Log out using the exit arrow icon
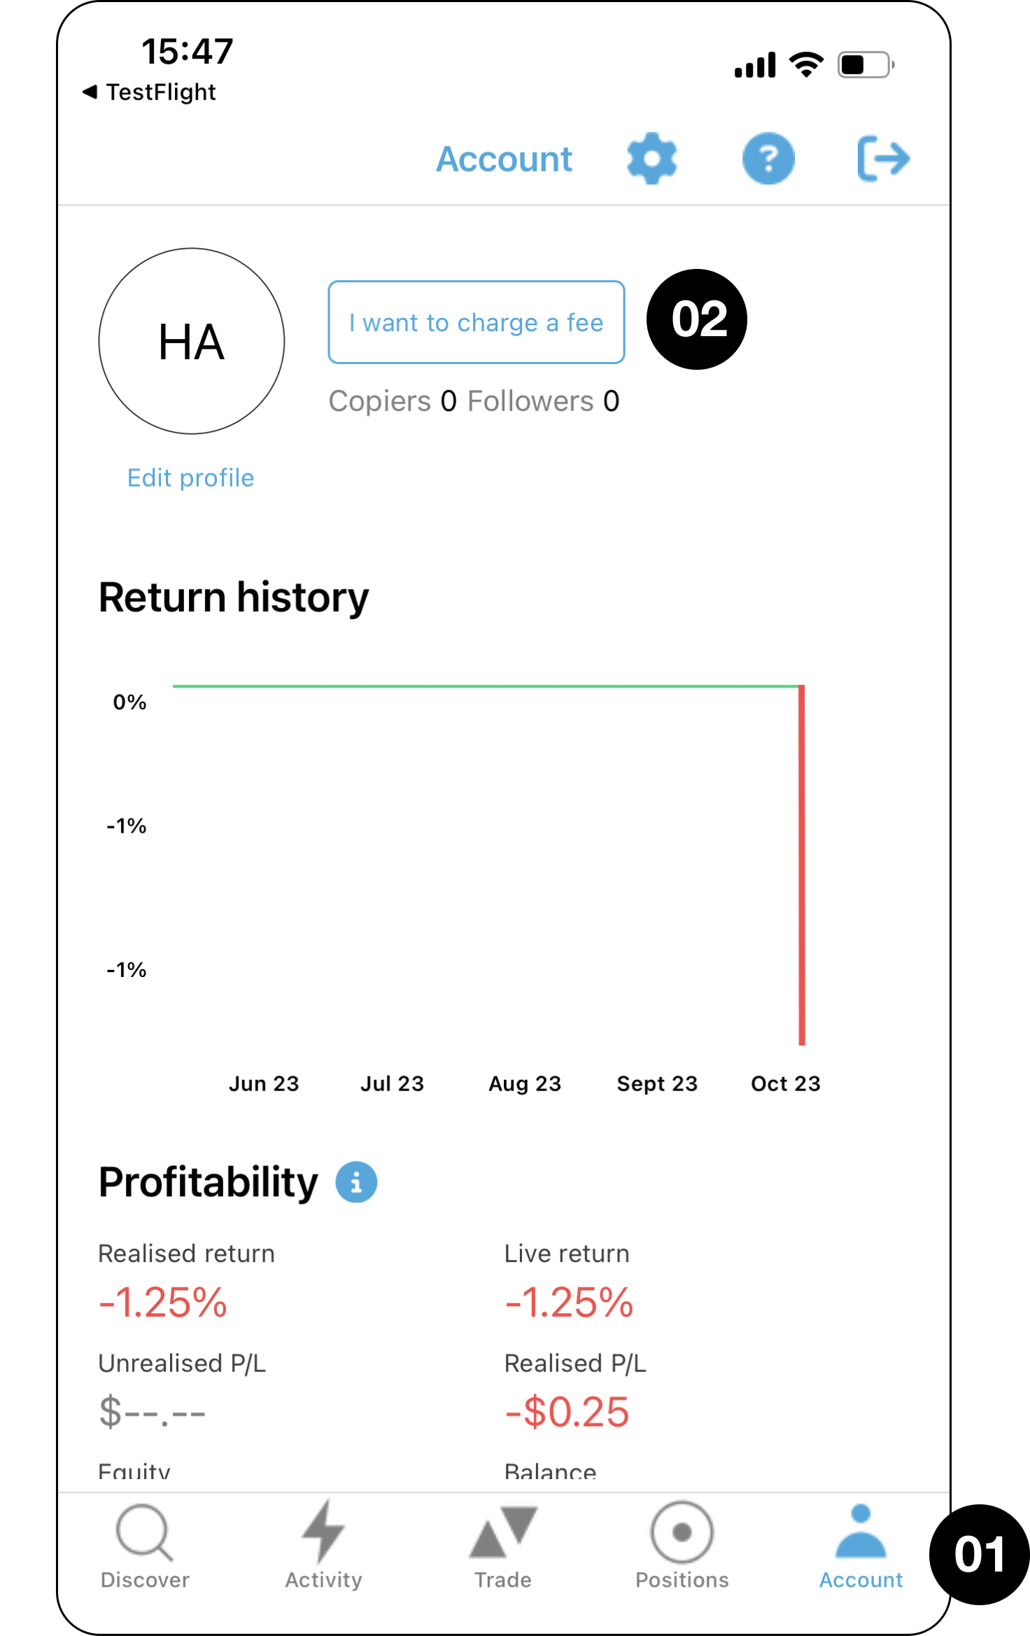This screenshot has height=1636, width=1030. 883,158
